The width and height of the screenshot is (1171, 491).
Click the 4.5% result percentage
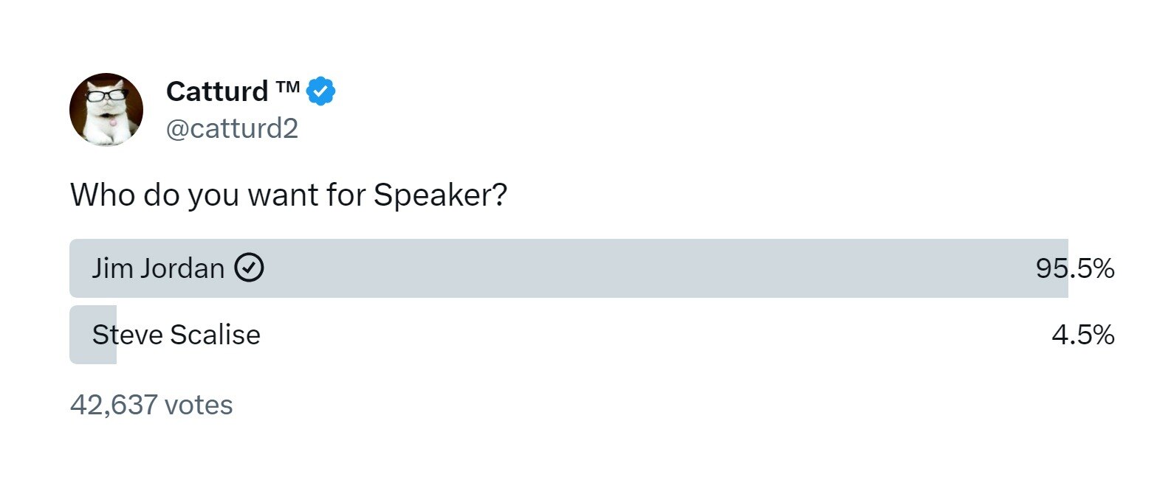point(1082,335)
